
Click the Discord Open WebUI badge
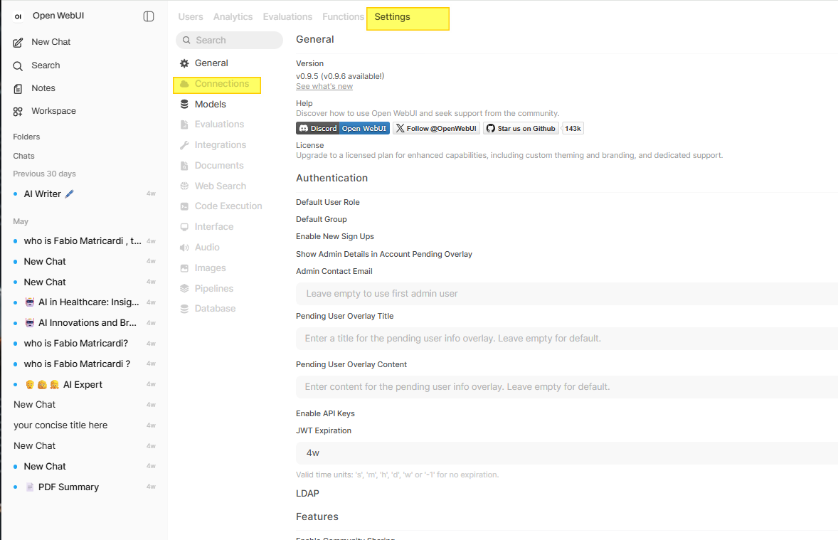(343, 128)
